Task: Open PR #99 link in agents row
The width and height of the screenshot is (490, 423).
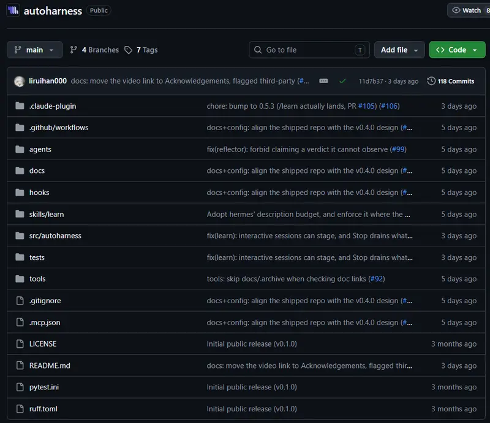Action: pyautogui.click(x=398, y=149)
